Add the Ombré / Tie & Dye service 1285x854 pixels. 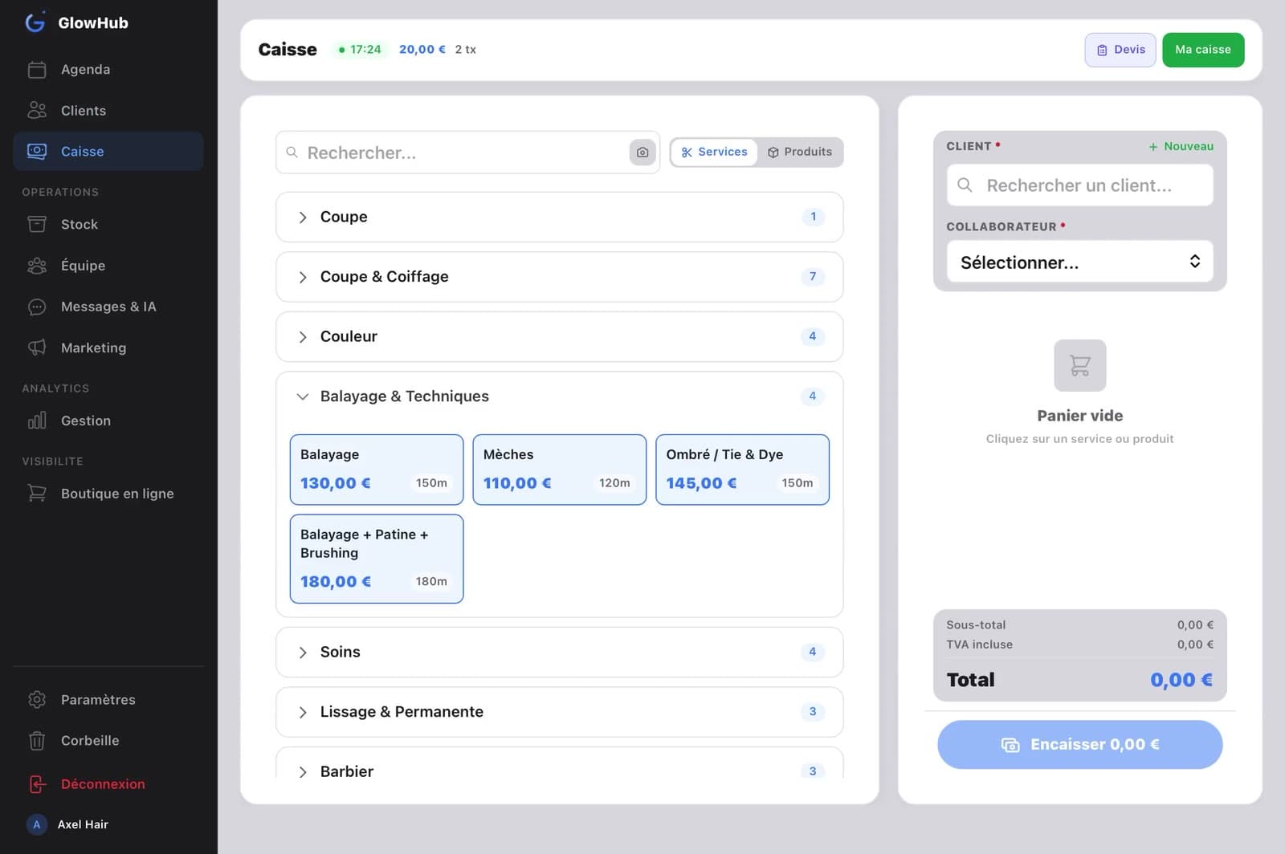point(742,470)
